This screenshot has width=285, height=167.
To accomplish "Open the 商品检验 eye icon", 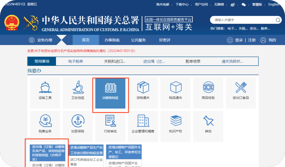I will coord(208,87).
